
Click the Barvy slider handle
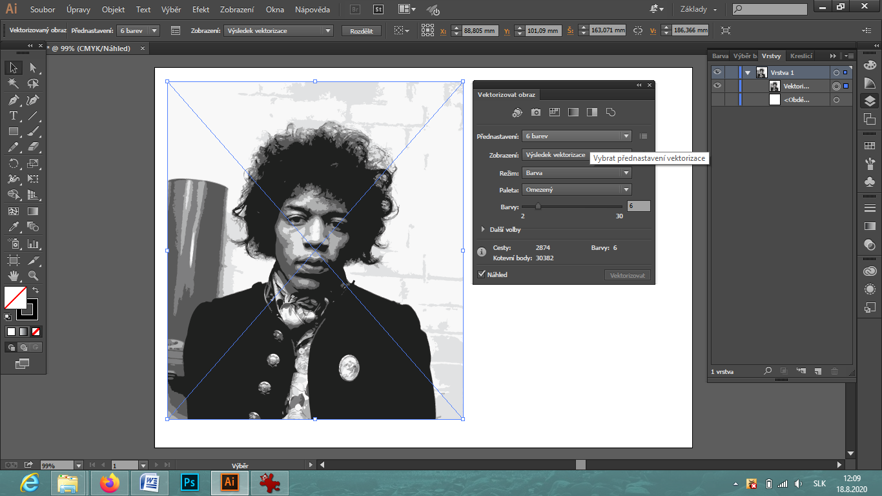(x=538, y=207)
